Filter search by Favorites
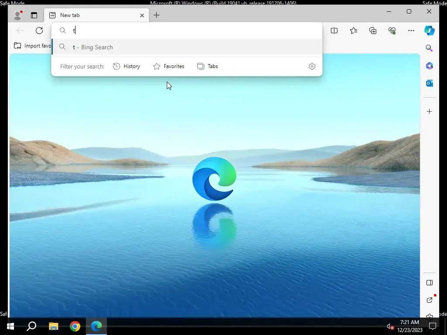 point(168,66)
